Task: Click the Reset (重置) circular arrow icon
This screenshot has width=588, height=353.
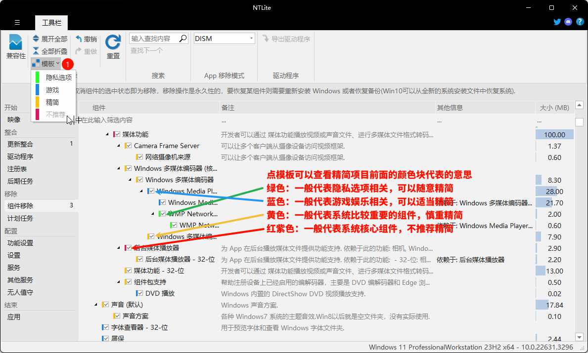Action: [113, 42]
